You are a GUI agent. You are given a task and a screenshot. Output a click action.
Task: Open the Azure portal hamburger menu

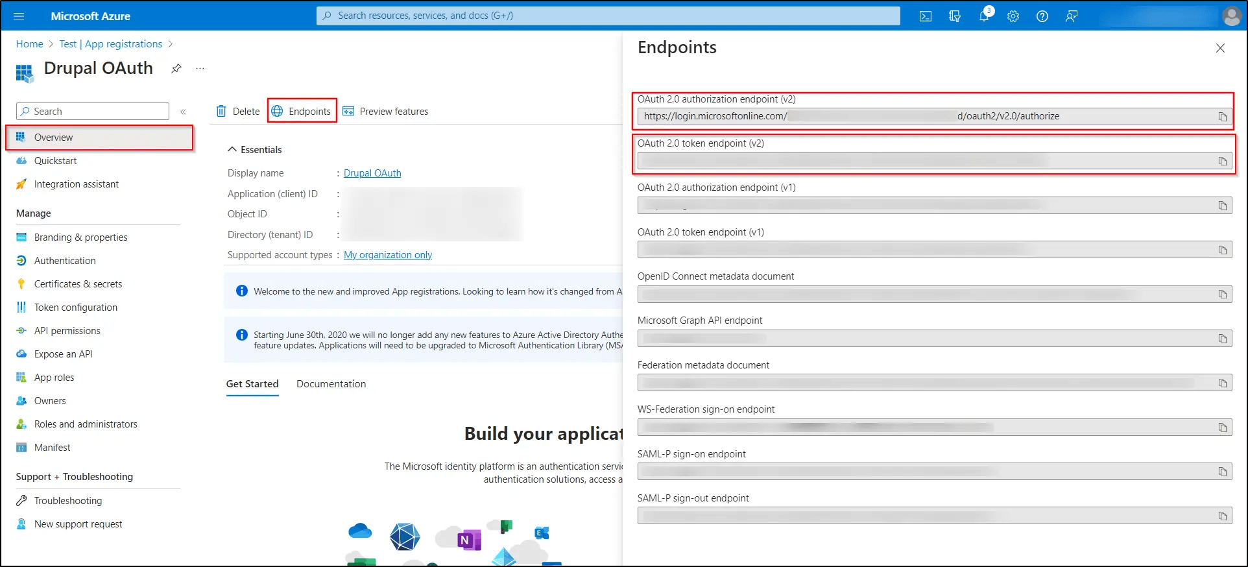[x=19, y=16]
